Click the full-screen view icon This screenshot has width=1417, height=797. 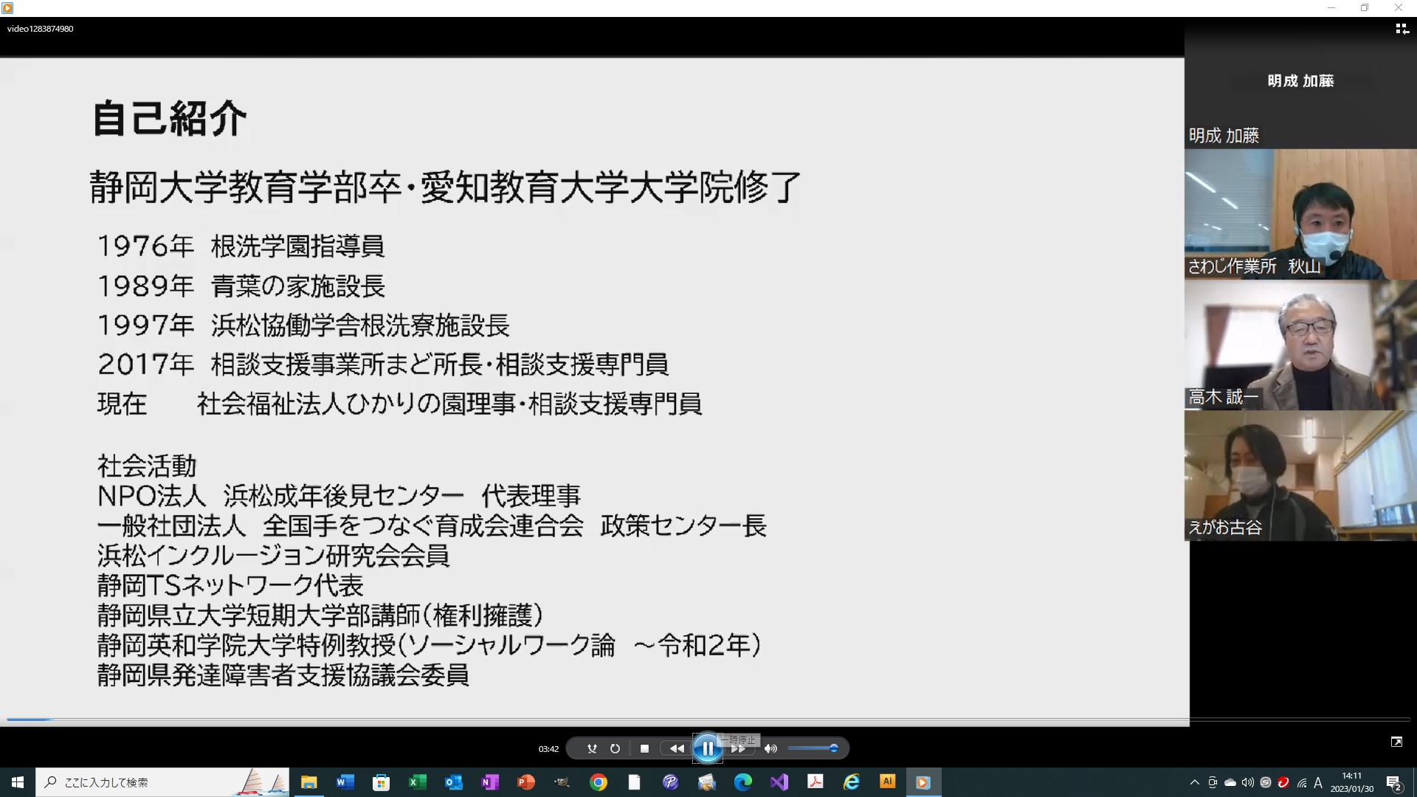click(1396, 742)
